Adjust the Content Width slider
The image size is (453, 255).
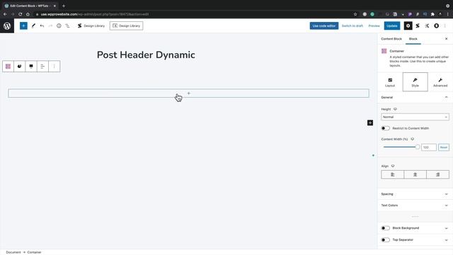tap(401, 147)
